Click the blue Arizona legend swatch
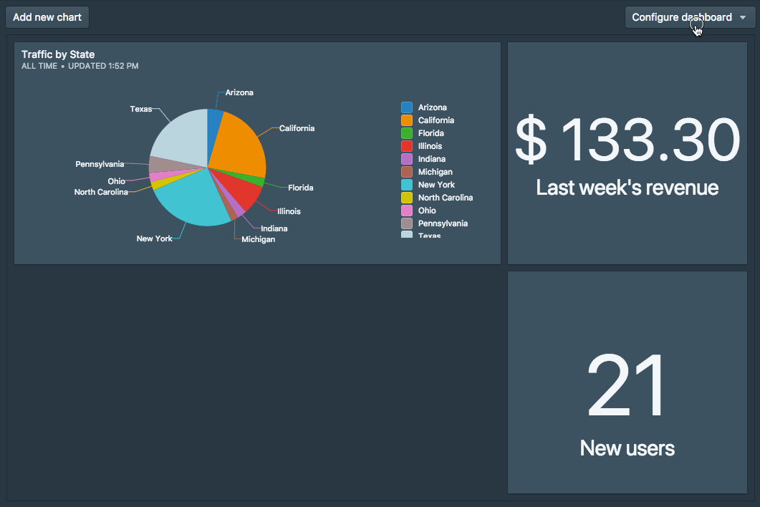 click(407, 107)
